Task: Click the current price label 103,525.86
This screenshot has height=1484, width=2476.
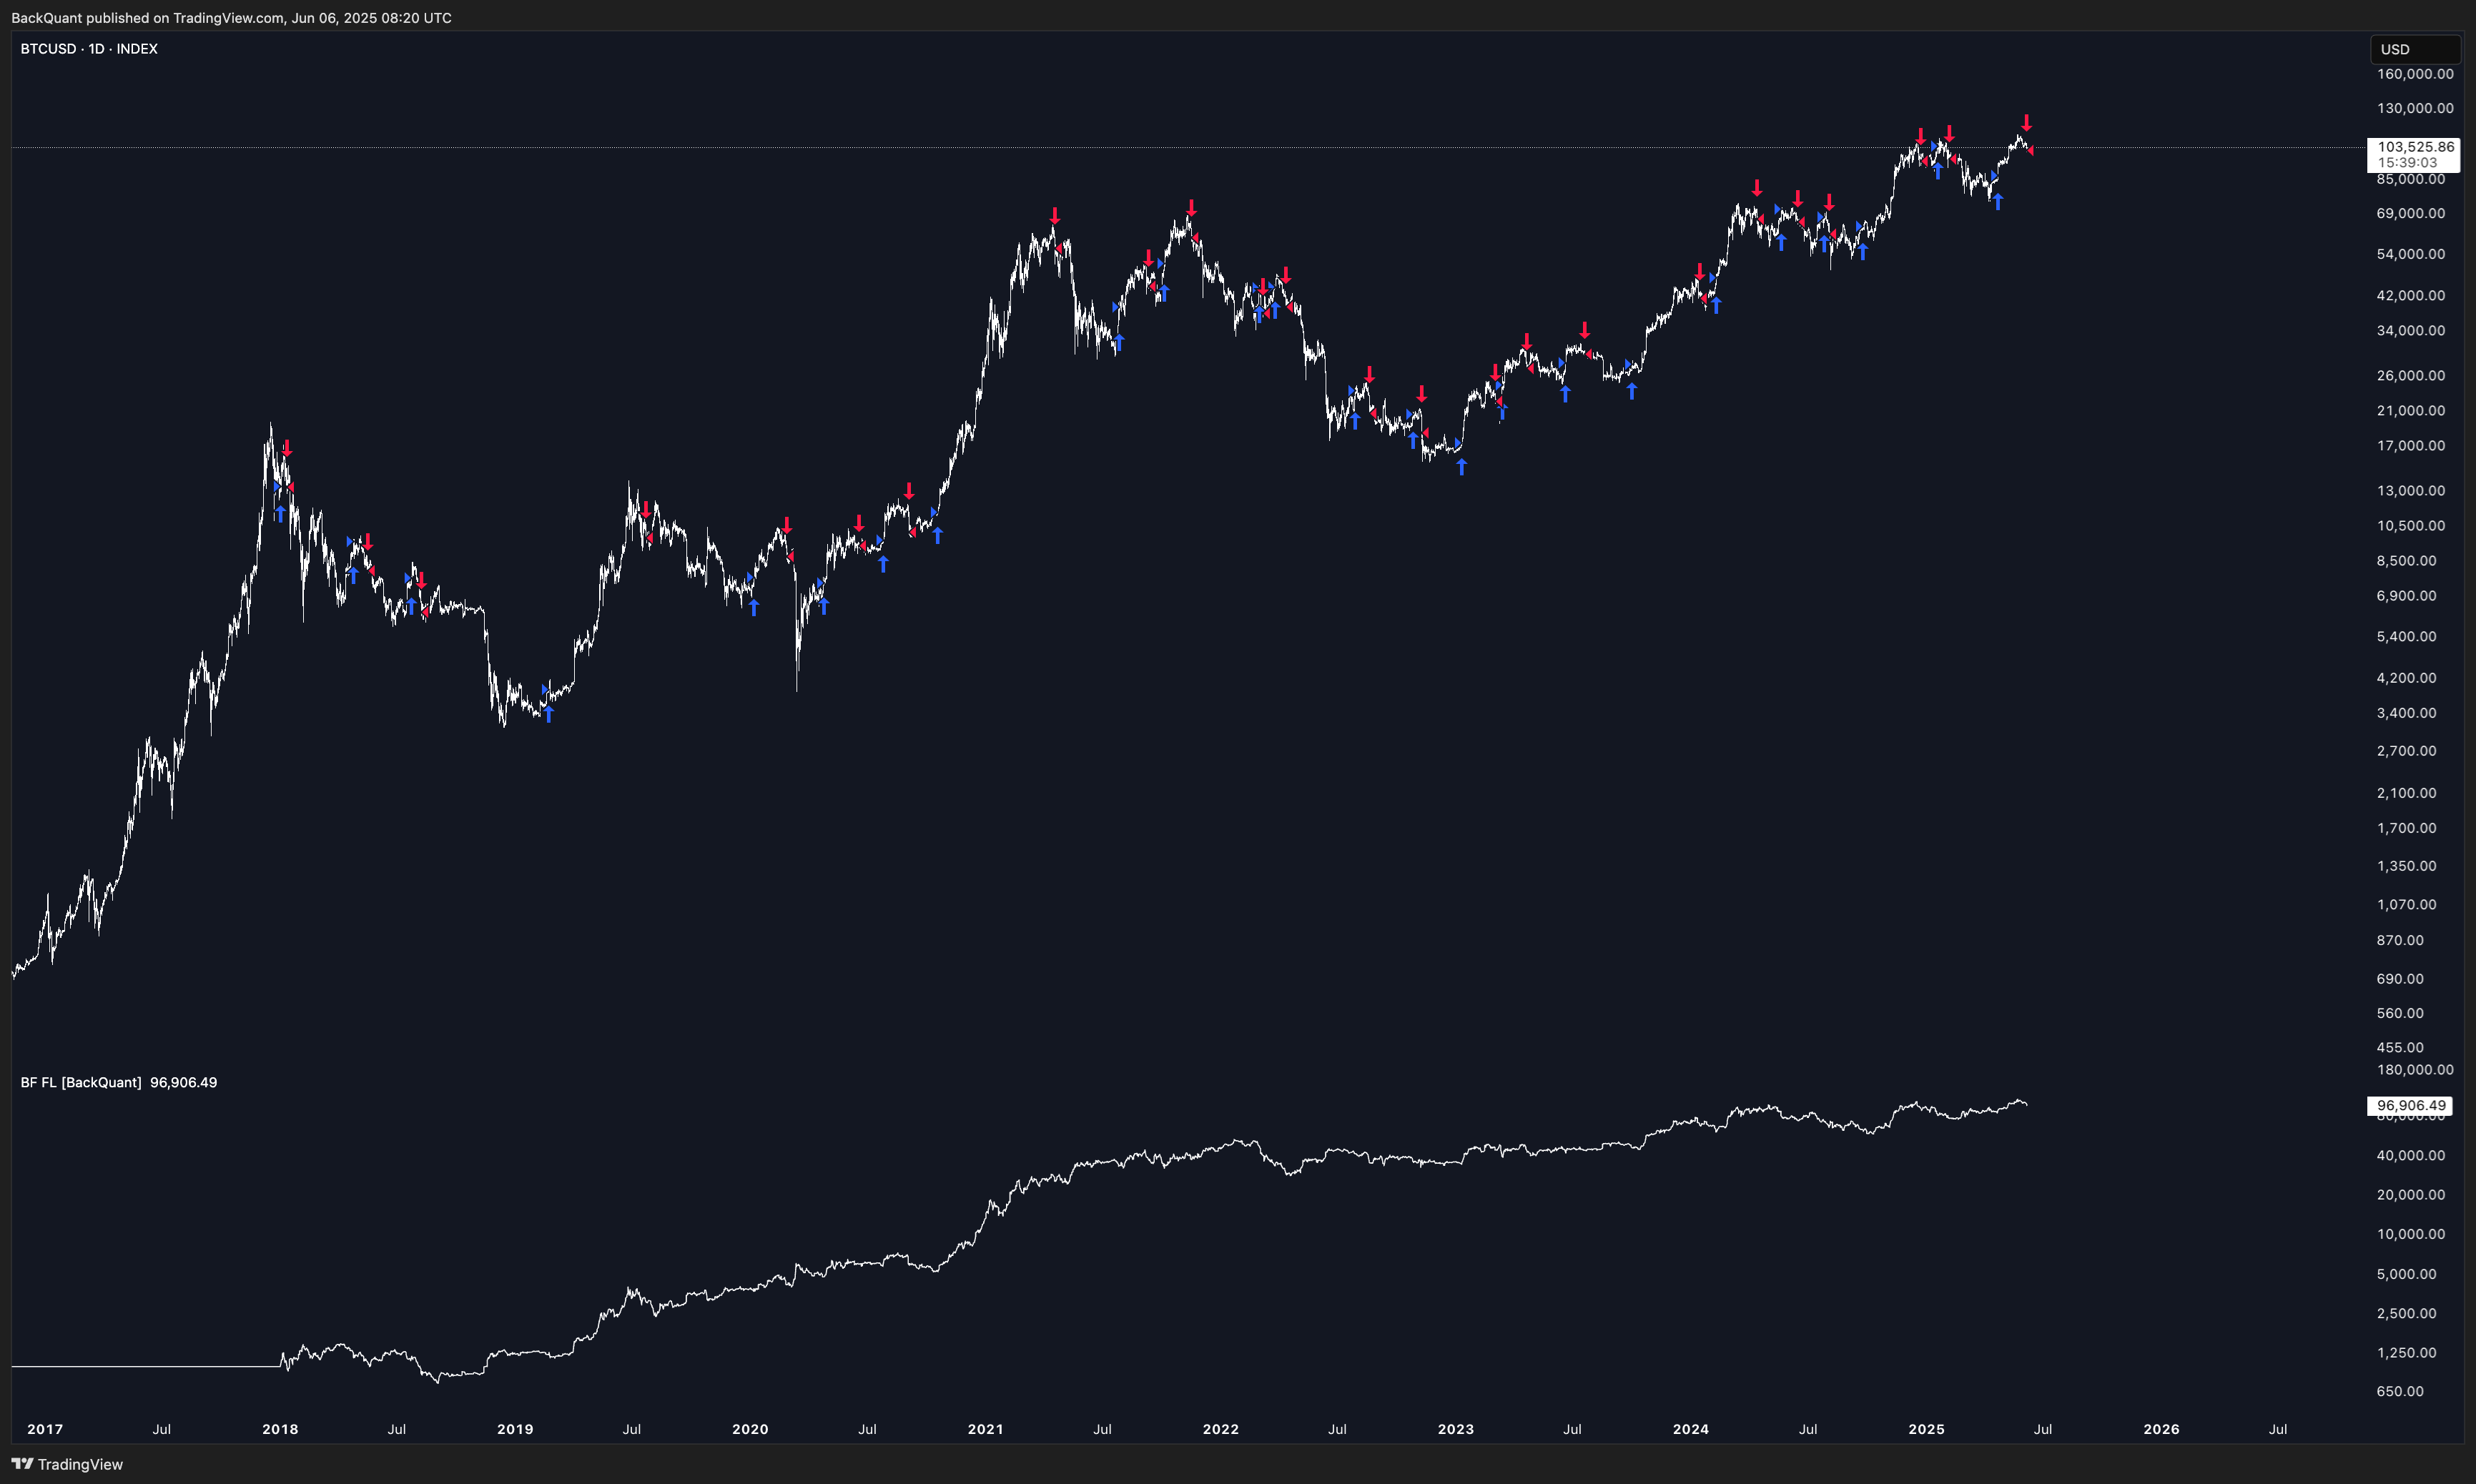Action: (x=2416, y=147)
